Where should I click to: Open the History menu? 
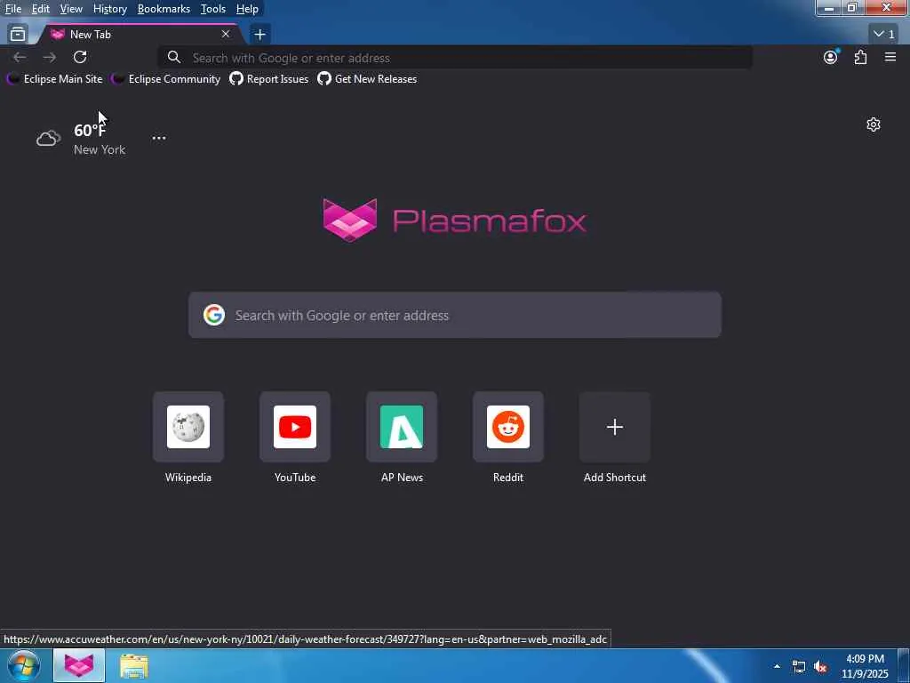pos(109,9)
